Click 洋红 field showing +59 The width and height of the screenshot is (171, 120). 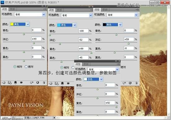point(129,39)
